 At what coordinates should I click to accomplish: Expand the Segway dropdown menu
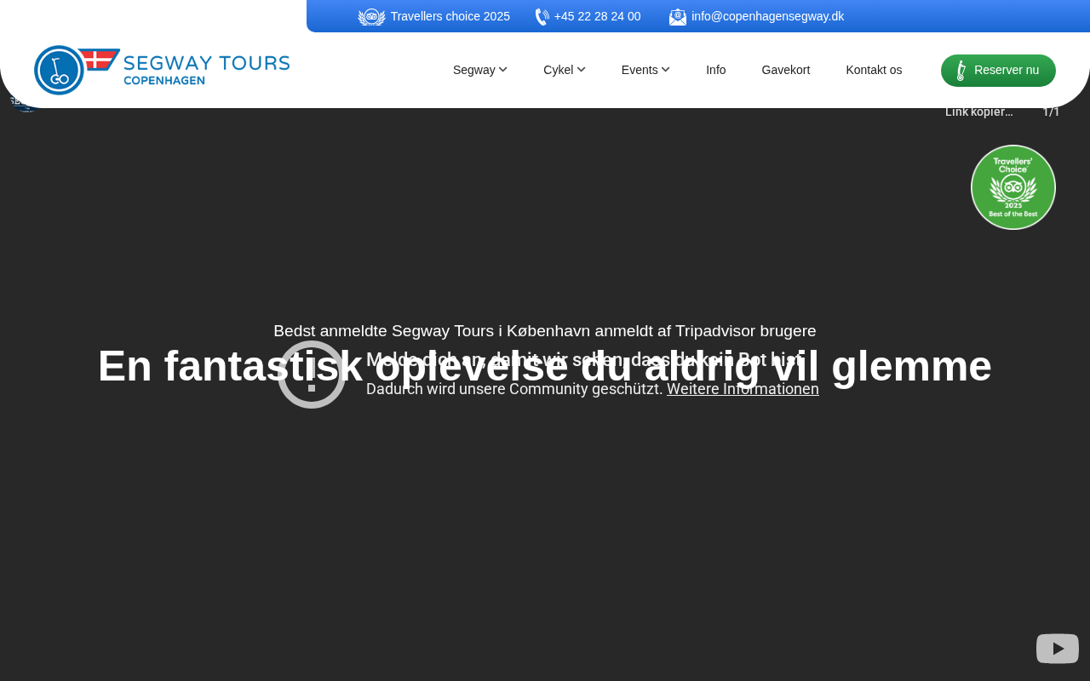pos(479,70)
